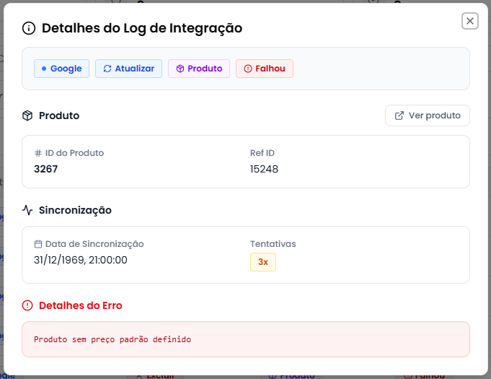
Task: Click the sync date 31/12/1969, 21:00:00
Action: coord(81,260)
